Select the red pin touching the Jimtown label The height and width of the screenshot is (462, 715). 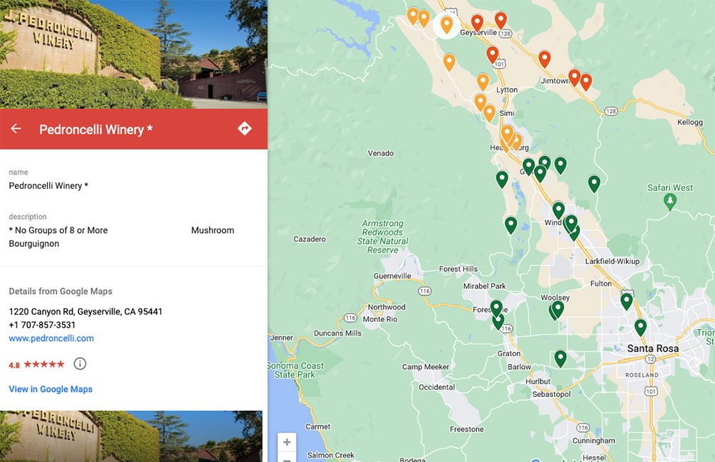pyautogui.click(x=574, y=78)
